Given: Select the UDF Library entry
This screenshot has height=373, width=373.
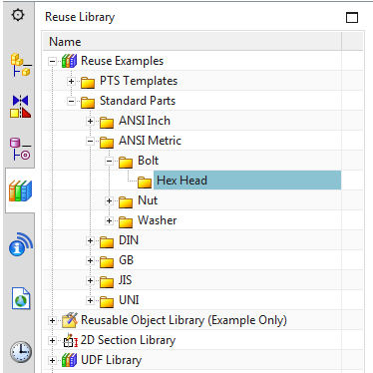Looking at the screenshot, I should tap(112, 360).
